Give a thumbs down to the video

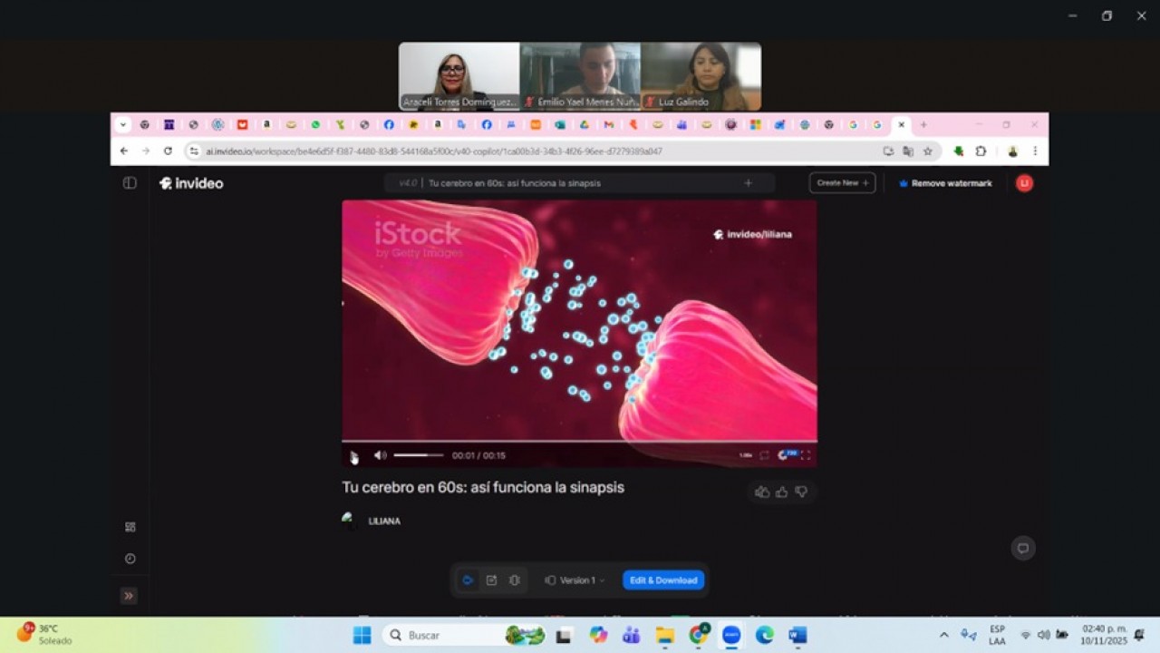(x=801, y=492)
